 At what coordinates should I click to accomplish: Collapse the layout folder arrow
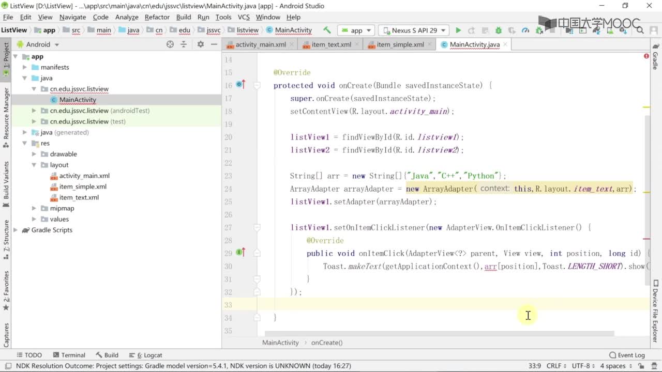(x=34, y=165)
